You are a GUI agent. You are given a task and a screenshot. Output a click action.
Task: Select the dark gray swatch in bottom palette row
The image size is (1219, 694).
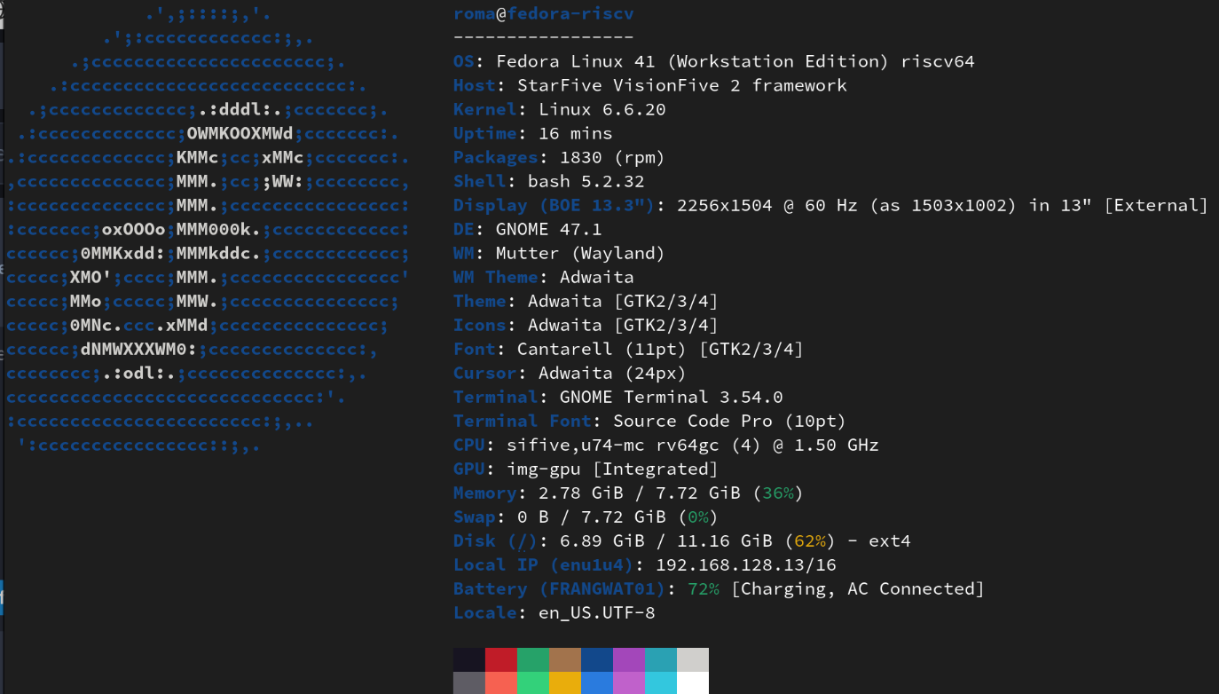tap(469, 682)
